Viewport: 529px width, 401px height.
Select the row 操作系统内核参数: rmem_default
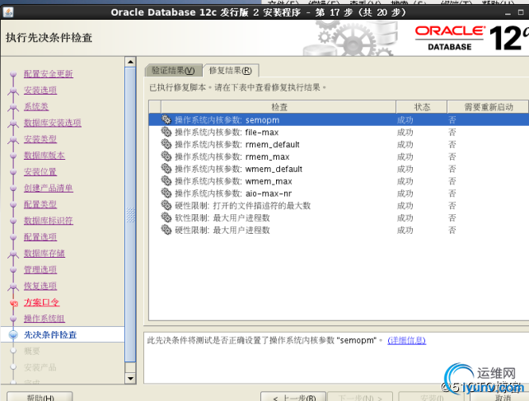339,144
